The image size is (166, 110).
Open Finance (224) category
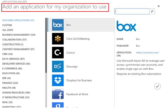point(10,83)
